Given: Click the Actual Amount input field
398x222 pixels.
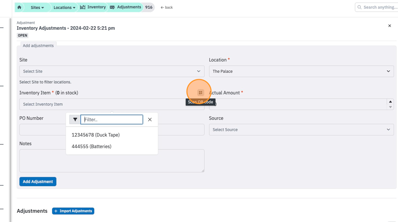Looking at the screenshot, I should click(x=301, y=104).
